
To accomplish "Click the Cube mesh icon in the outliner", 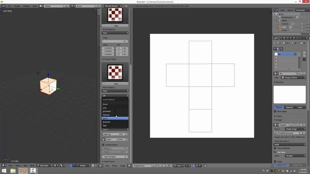I will pyautogui.click(x=280, y=27).
